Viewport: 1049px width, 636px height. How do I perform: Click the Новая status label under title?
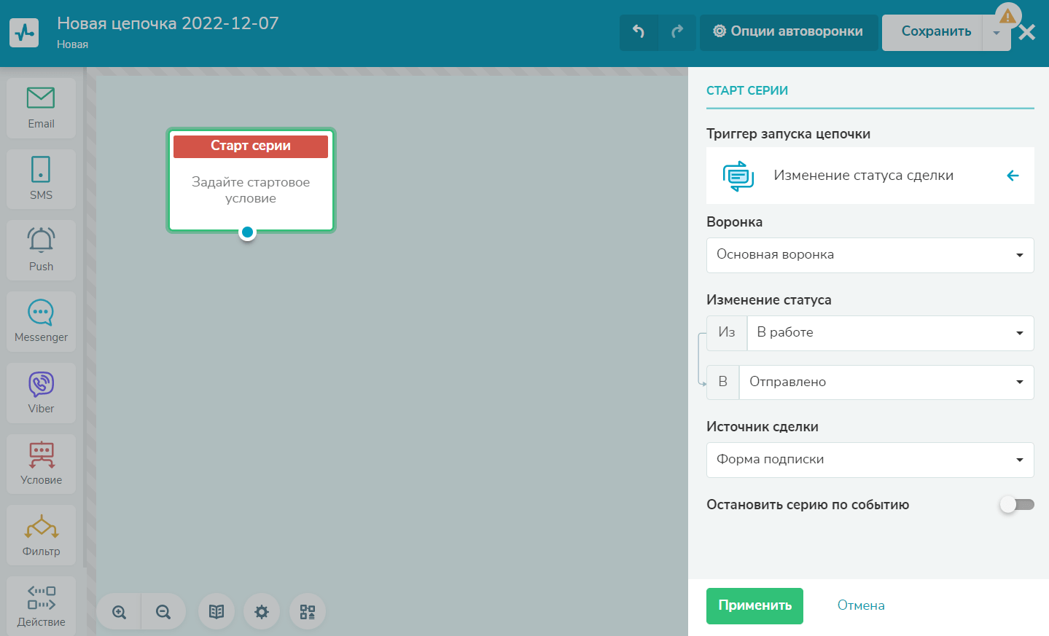point(72,45)
